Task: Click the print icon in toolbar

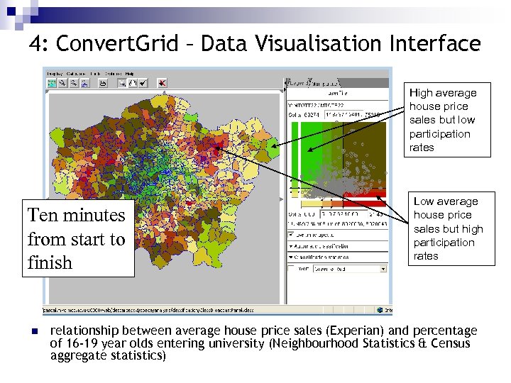Action: pyautogui.click(x=103, y=84)
